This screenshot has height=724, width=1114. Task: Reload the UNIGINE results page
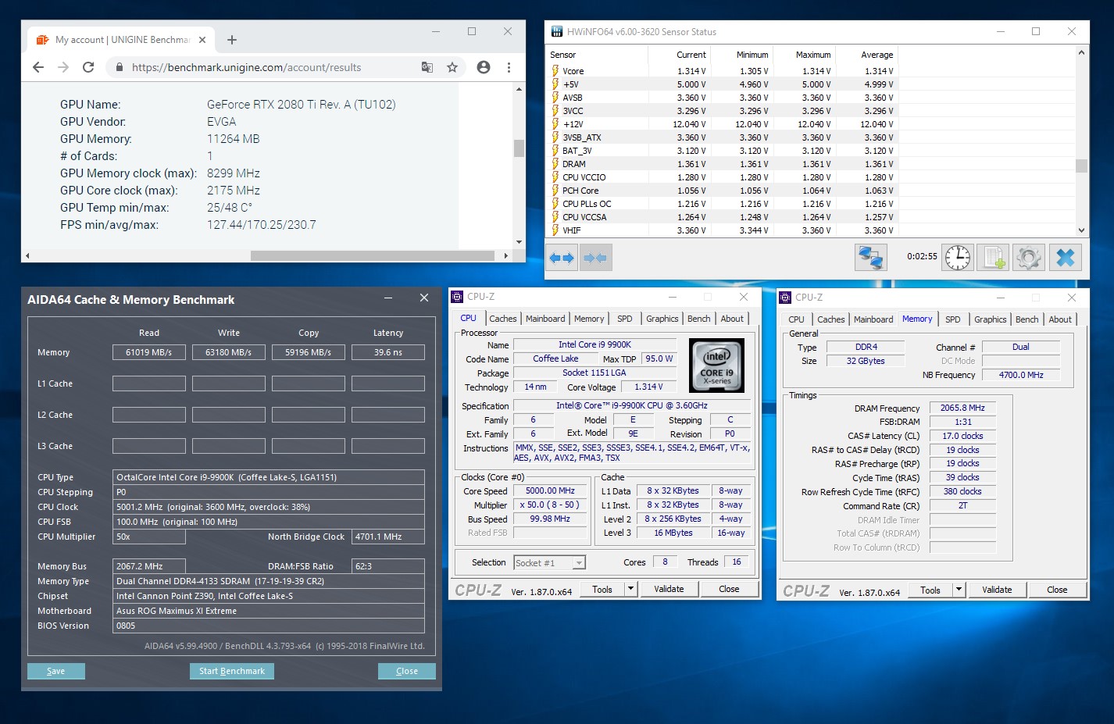click(x=88, y=67)
